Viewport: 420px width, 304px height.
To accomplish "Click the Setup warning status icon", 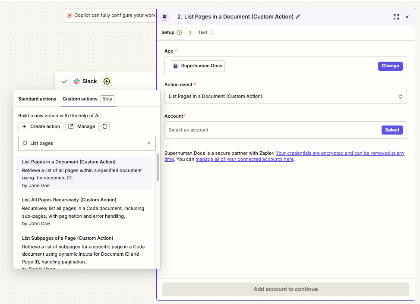I will coord(179,32).
